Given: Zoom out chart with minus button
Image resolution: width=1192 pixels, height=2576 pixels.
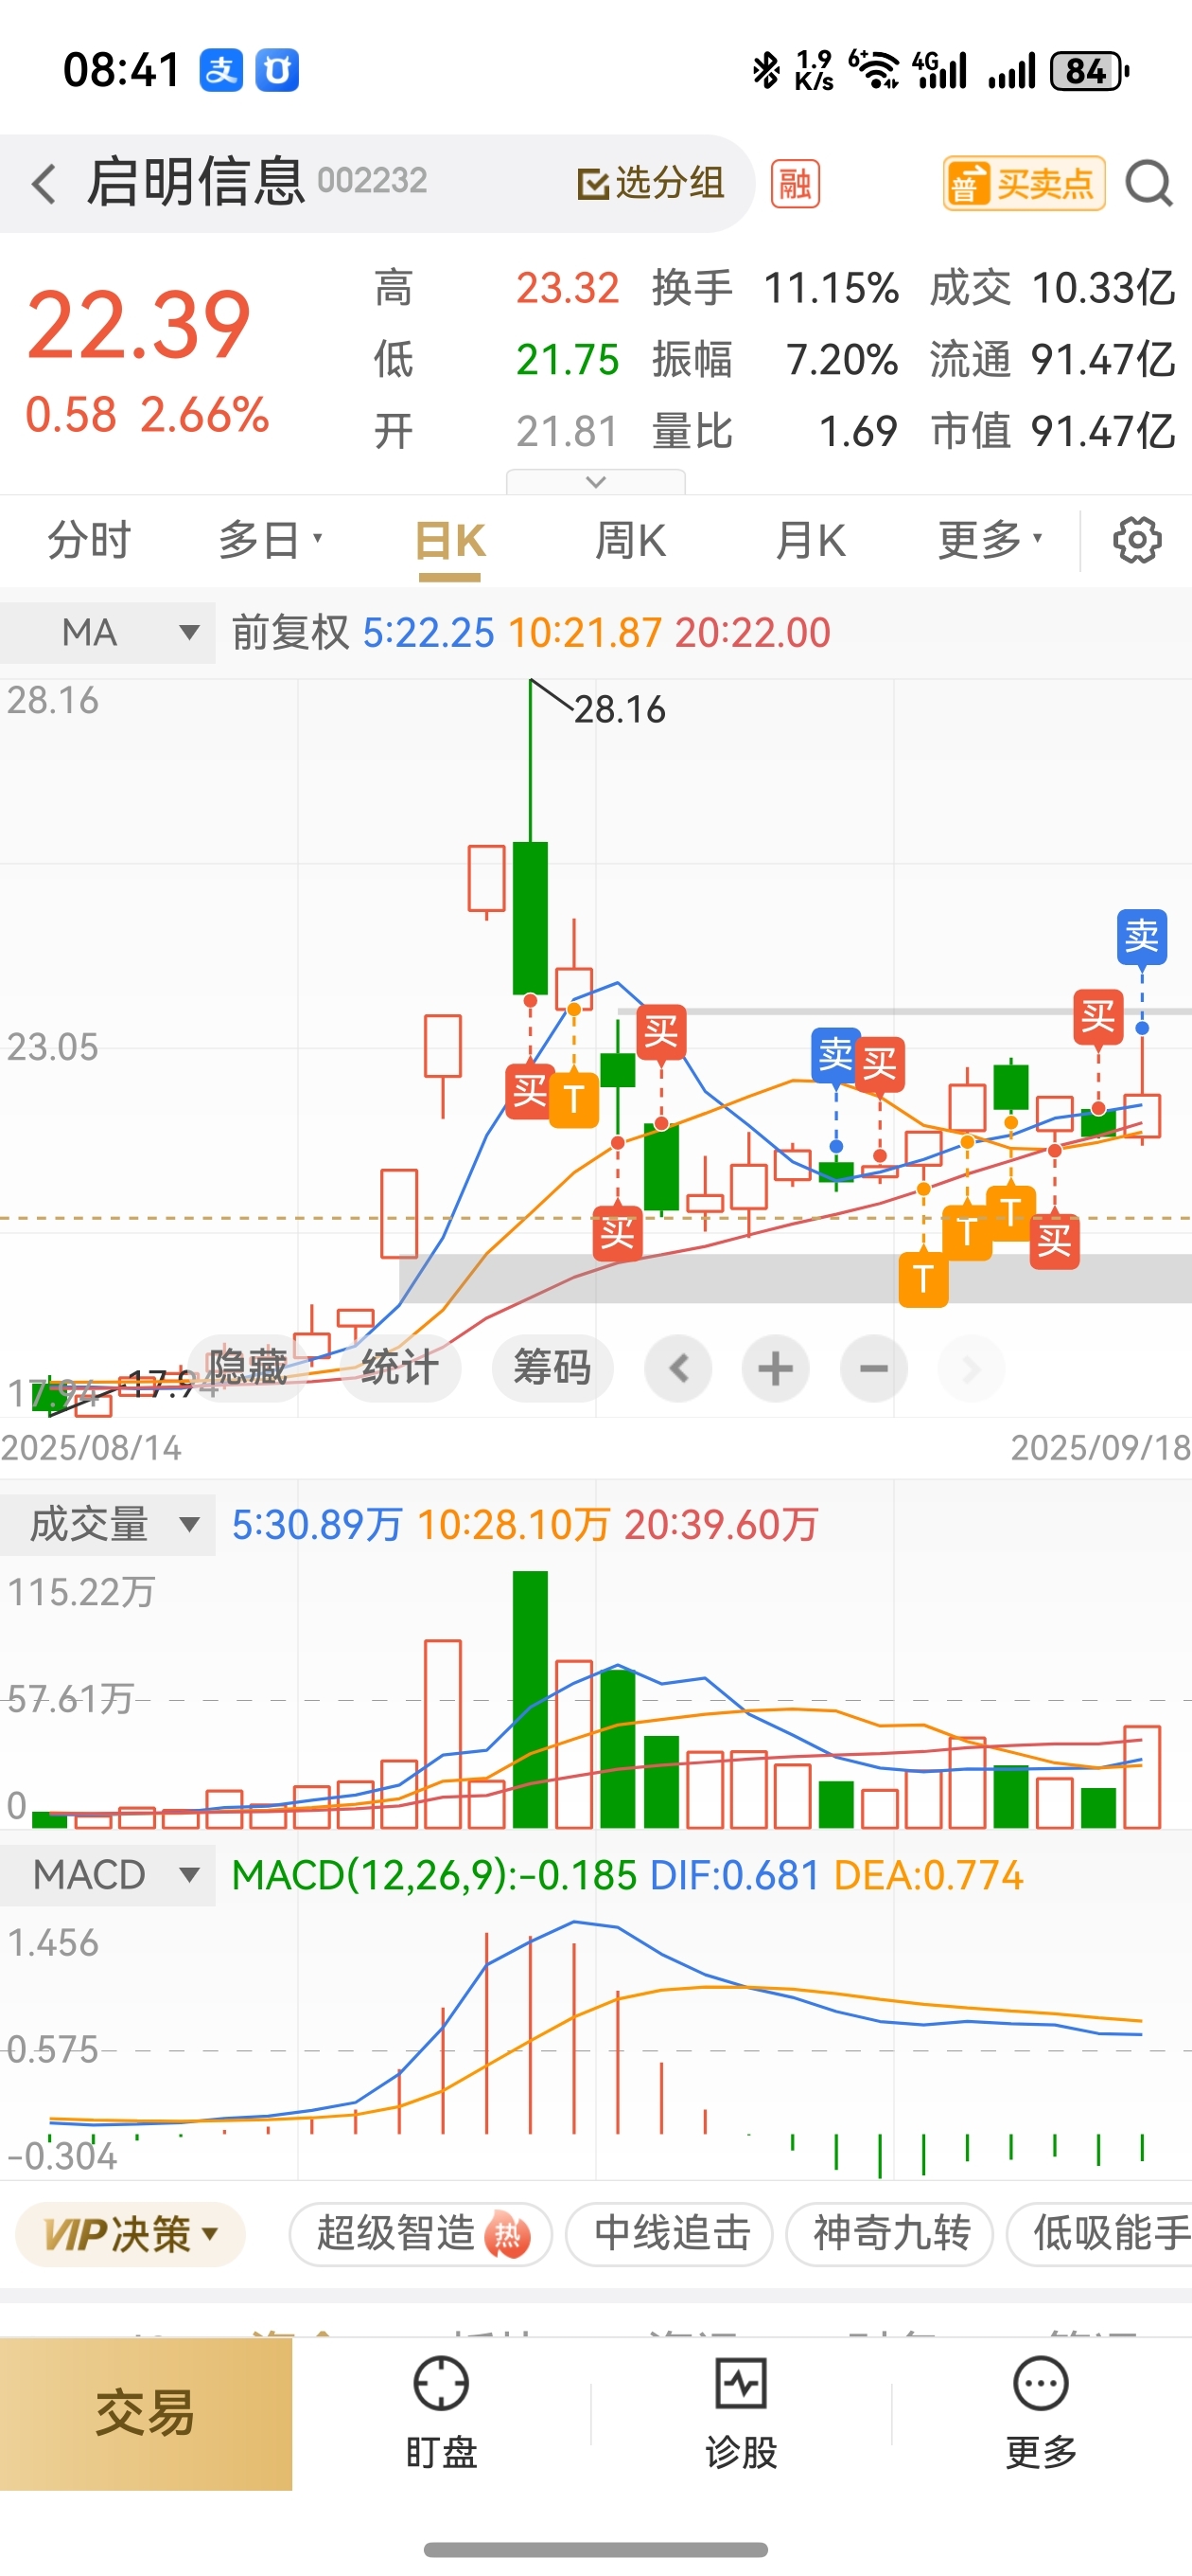Looking at the screenshot, I should 874,1367.
